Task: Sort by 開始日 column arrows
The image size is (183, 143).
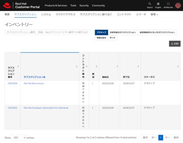Action: (117, 66)
